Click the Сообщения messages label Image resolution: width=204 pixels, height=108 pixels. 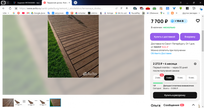(171, 105)
